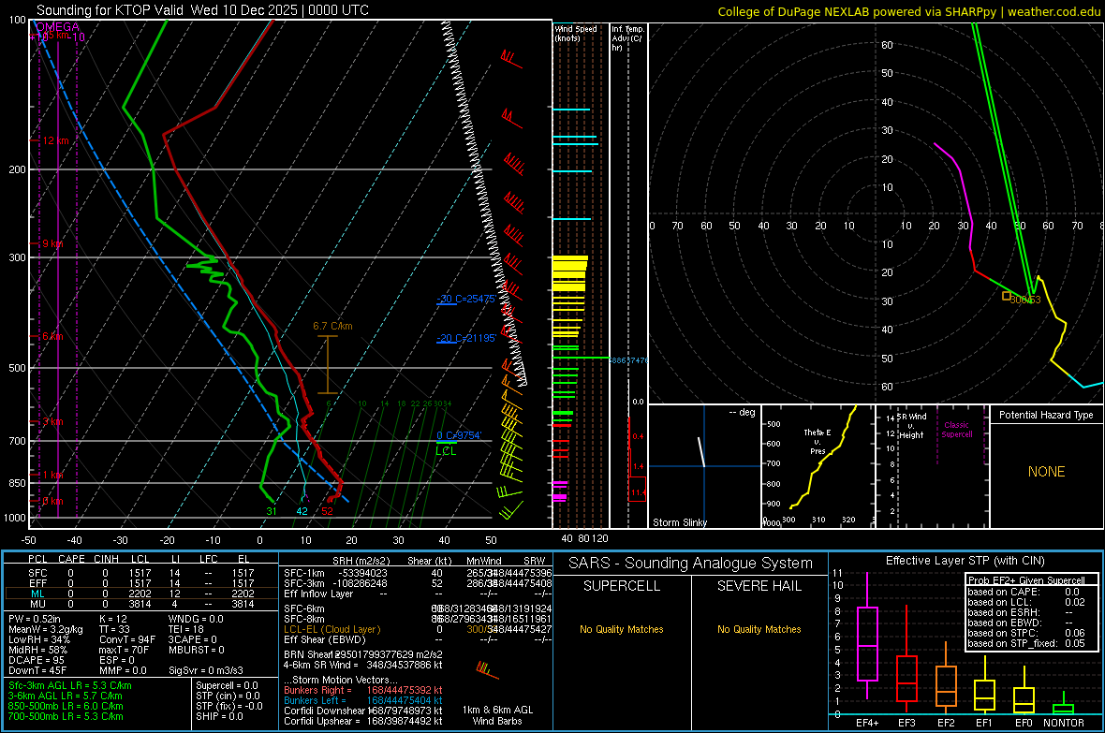
Task: Click "ConvT = 94F" value
Action: pyautogui.click(x=127, y=639)
